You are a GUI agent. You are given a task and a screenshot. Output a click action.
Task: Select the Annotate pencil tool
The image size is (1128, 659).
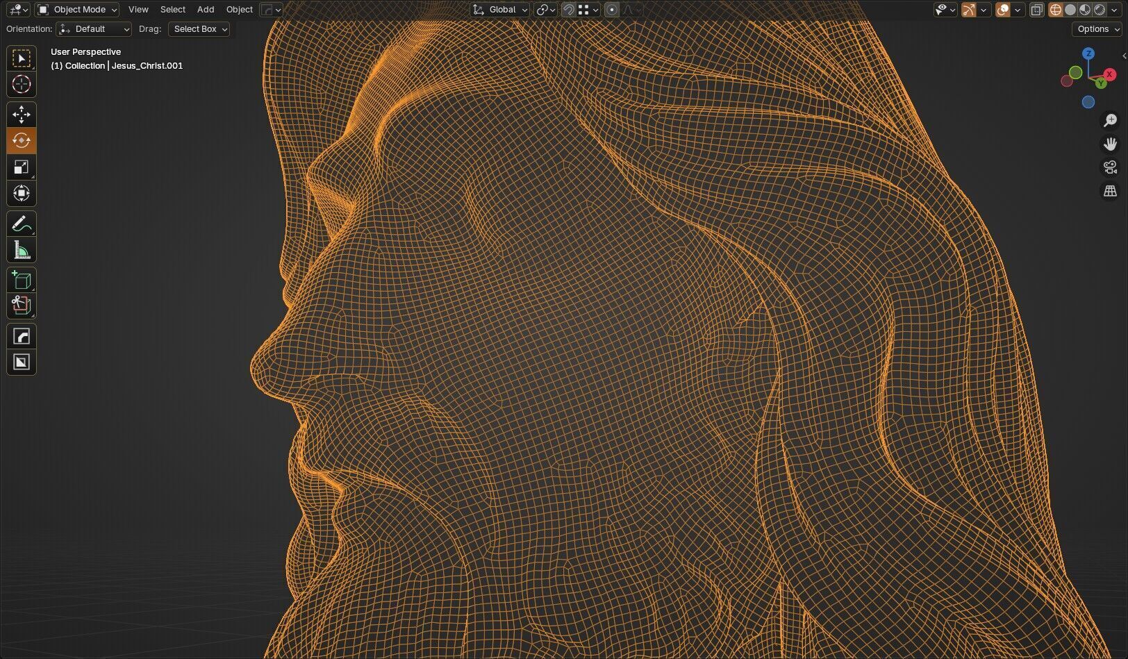[22, 224]
